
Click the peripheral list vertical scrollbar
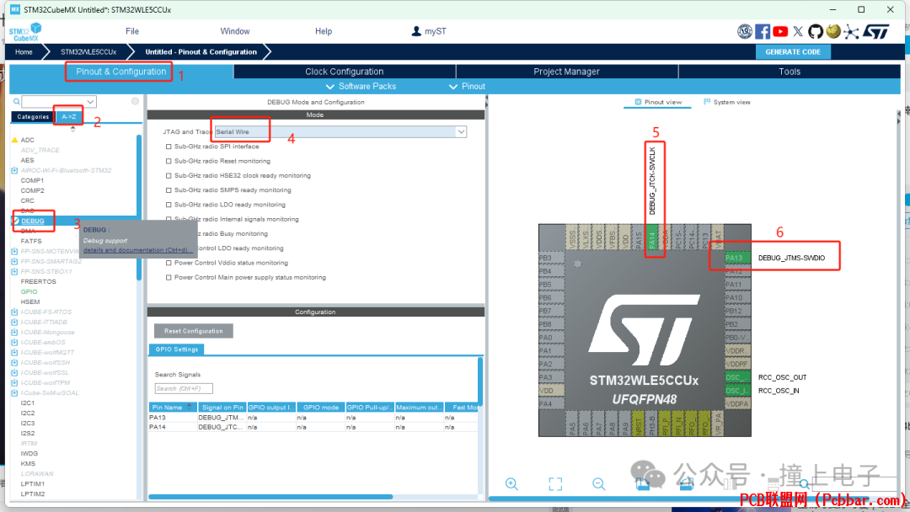pos(139,207)
